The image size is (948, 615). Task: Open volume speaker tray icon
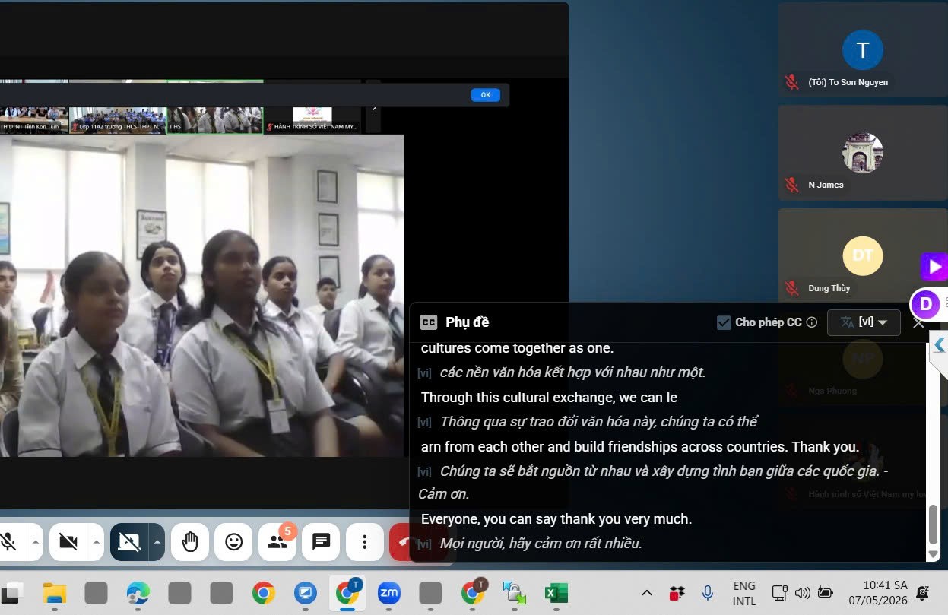click(x=802, y=593)
